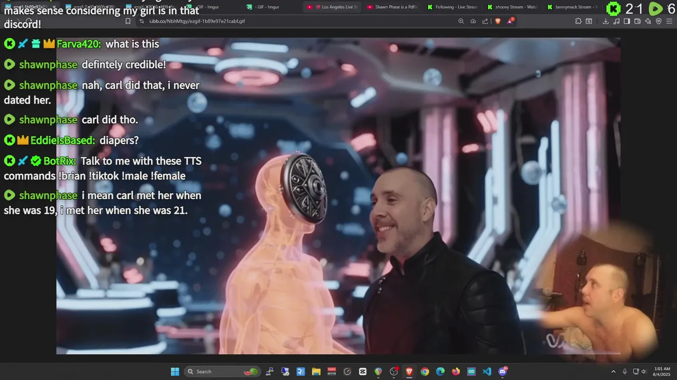Viewport: 677px width, 380px height.
Task: Click the taskbar Search box
Action: point(223,372)
